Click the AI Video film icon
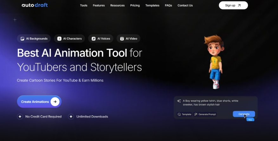The height and width of the screenshot is (141, 278). 122,39
